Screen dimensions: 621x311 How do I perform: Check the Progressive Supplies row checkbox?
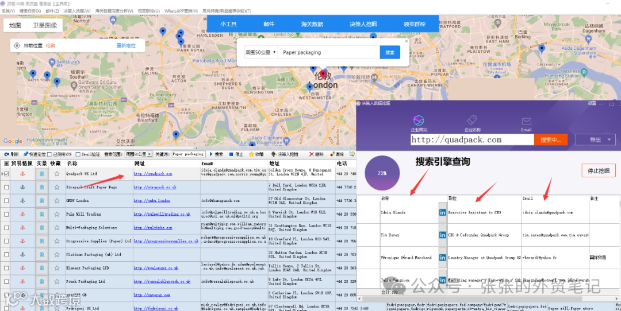coord(7,241)
